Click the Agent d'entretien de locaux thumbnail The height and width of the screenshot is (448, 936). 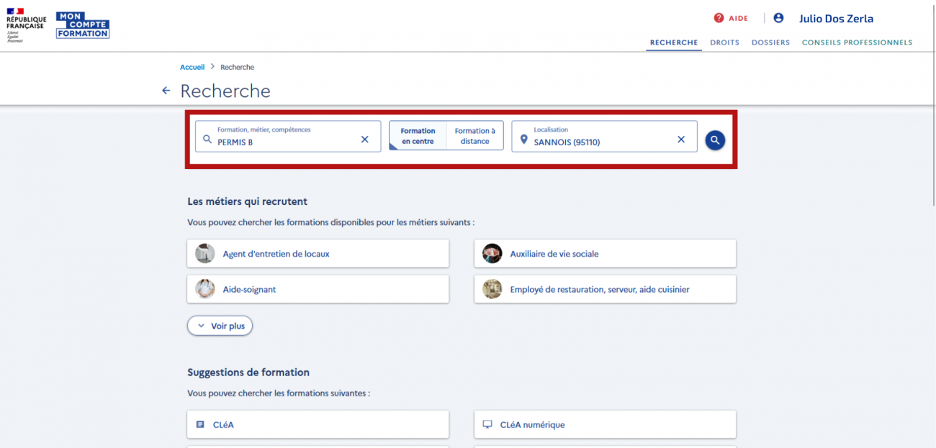[205, 253]
